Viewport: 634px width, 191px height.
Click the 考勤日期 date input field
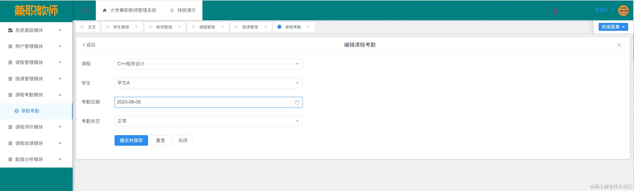[x=208, y=102]
